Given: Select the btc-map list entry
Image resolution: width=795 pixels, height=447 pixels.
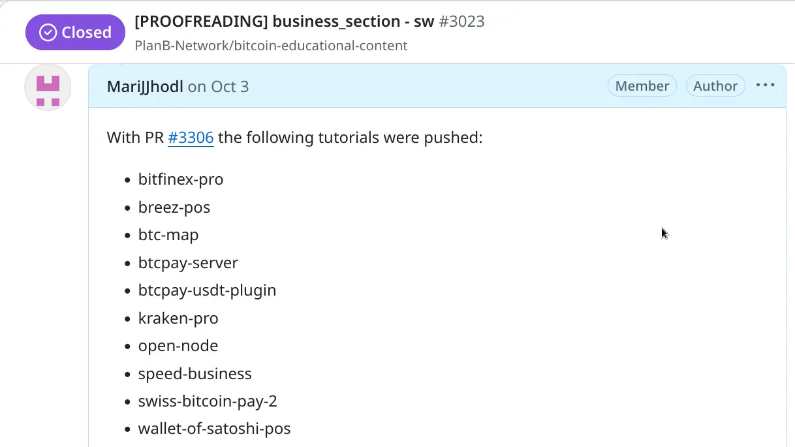Looking at the screenshot, I should point(168,235).
